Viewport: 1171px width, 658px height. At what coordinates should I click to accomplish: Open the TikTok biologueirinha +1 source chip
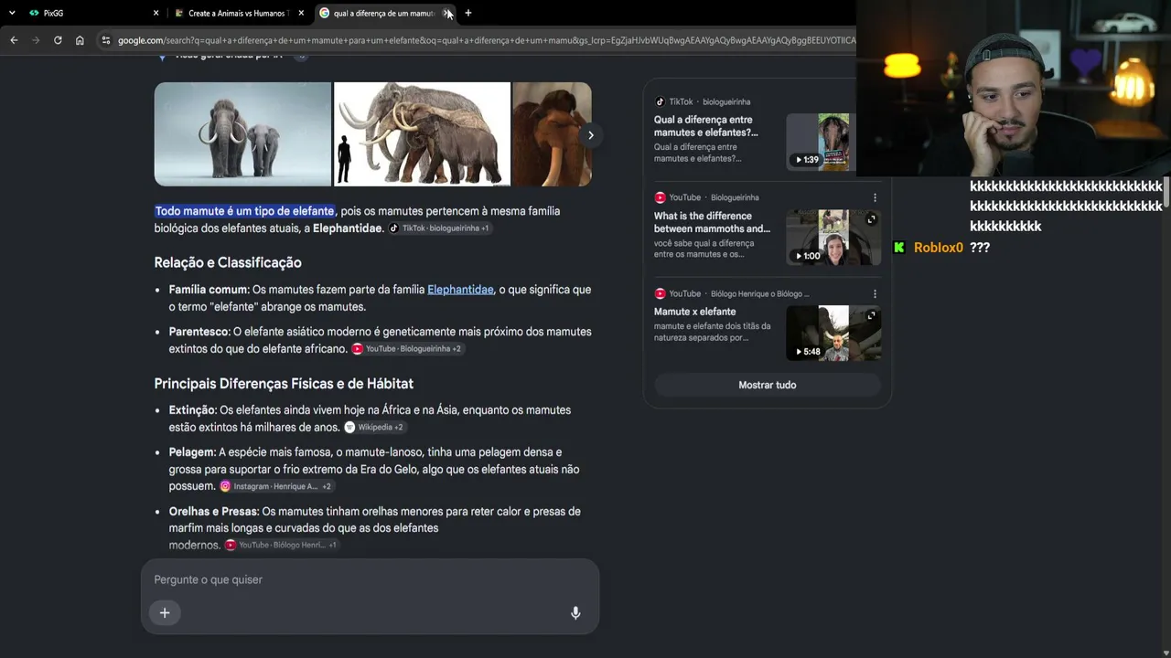pyautogui.click(x=440, y=228)
